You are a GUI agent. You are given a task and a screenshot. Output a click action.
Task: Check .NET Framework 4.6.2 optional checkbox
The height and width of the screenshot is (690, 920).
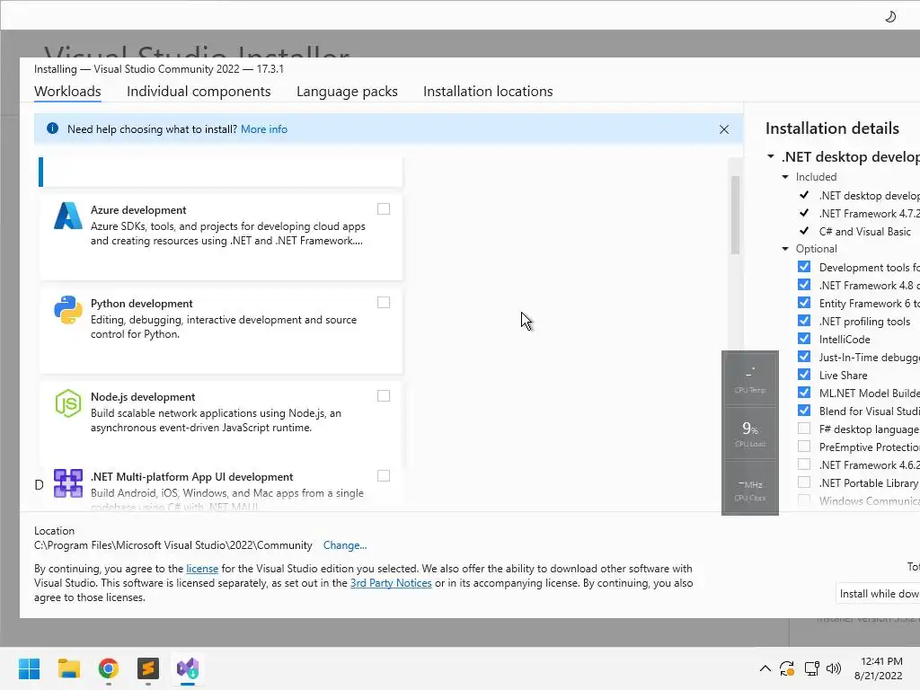(x=804, y=464)
